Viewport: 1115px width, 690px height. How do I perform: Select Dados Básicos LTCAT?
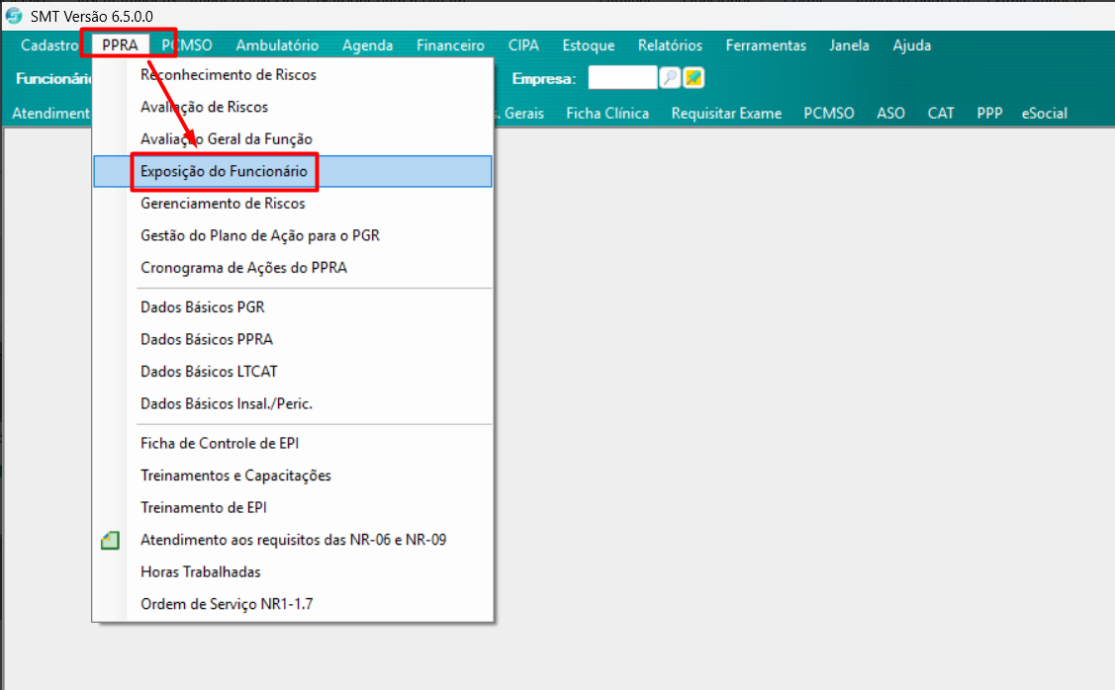point(209,372)
